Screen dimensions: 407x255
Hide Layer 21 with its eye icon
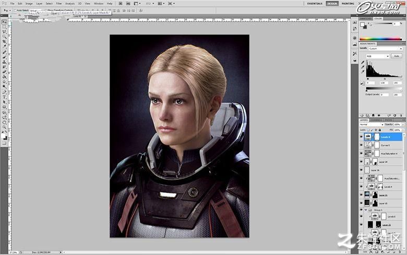click(361, 195)
